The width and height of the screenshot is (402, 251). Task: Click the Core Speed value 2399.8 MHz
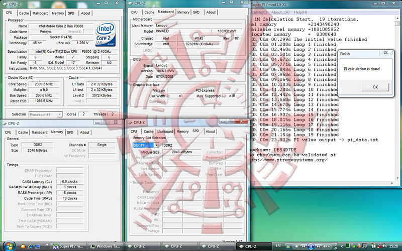[x=44, y=84]
